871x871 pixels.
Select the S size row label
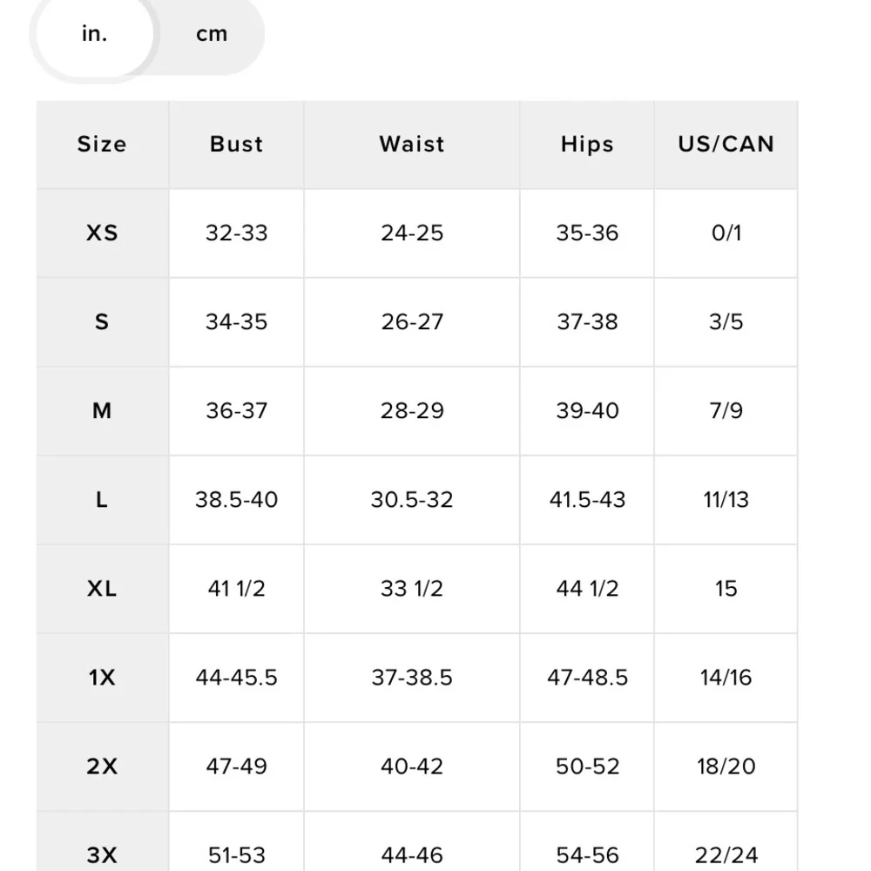tap(102, 322)
